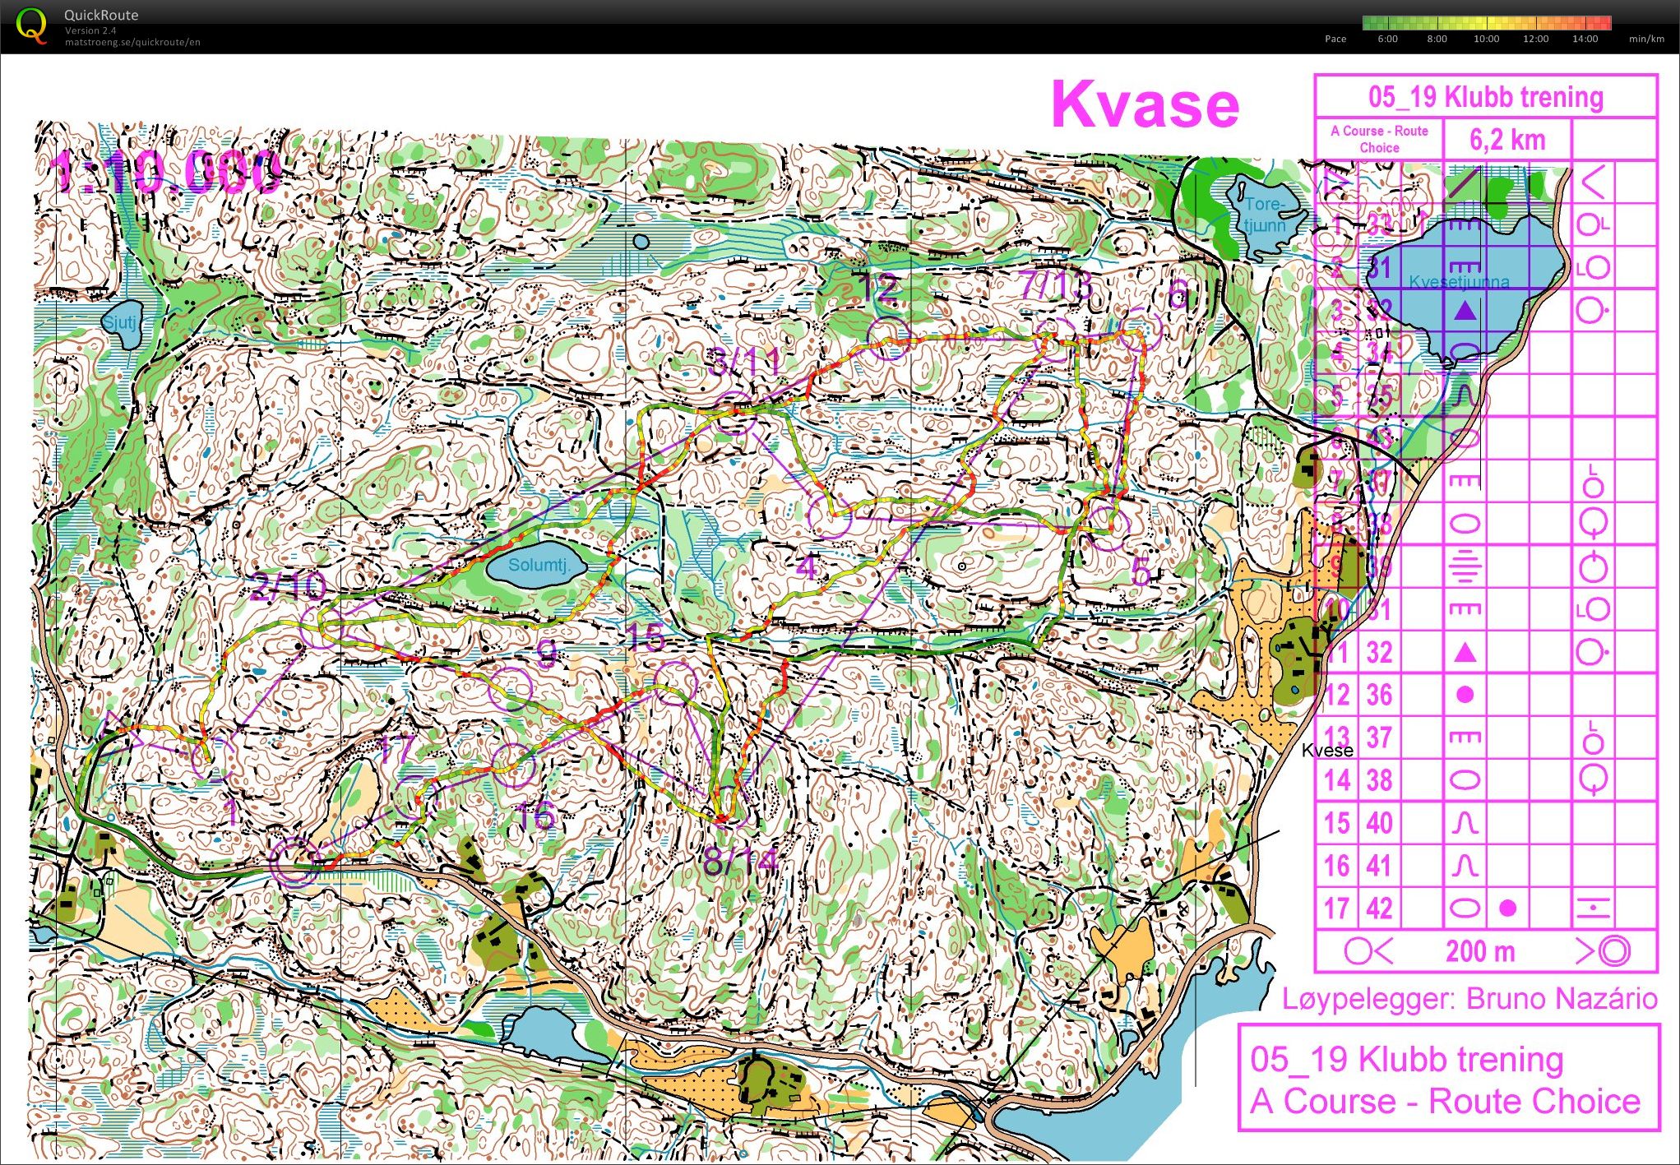Click control number '16' in the sheet

(x=1337, y=866)
